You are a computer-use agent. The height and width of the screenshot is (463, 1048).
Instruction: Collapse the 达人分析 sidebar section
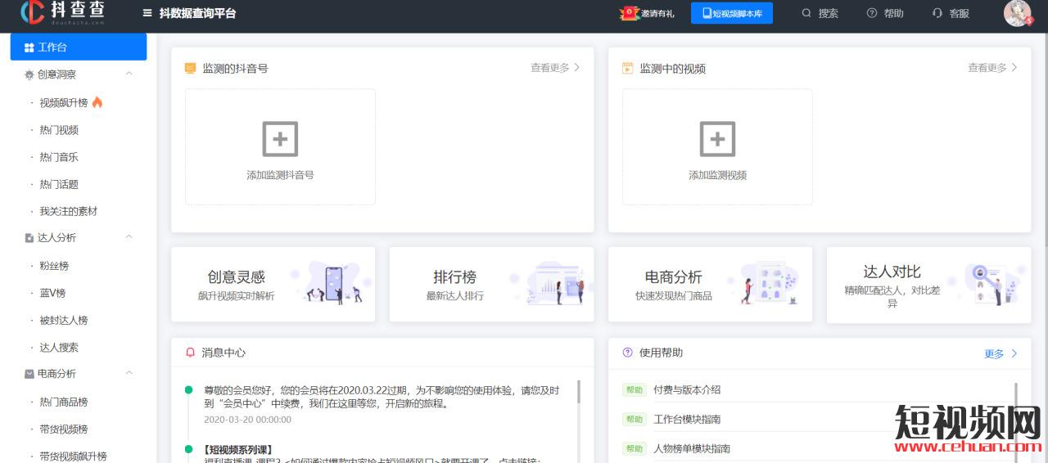[129, 237]
